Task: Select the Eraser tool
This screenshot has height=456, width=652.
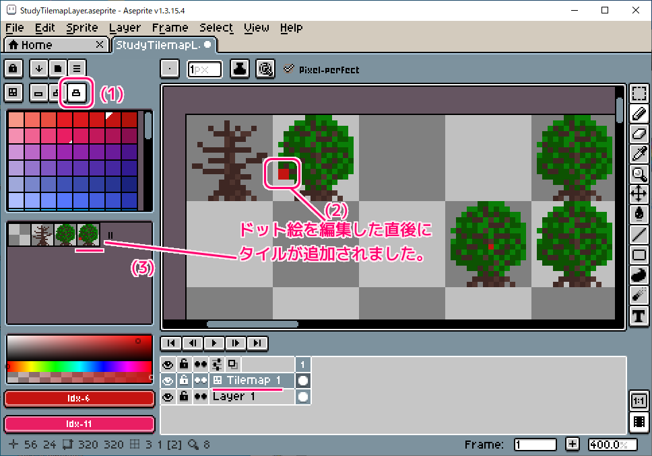Action: click(x=639, y=134)
